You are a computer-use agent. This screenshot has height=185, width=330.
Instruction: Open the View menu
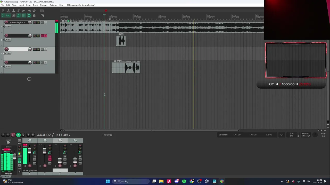pos(14,5)
